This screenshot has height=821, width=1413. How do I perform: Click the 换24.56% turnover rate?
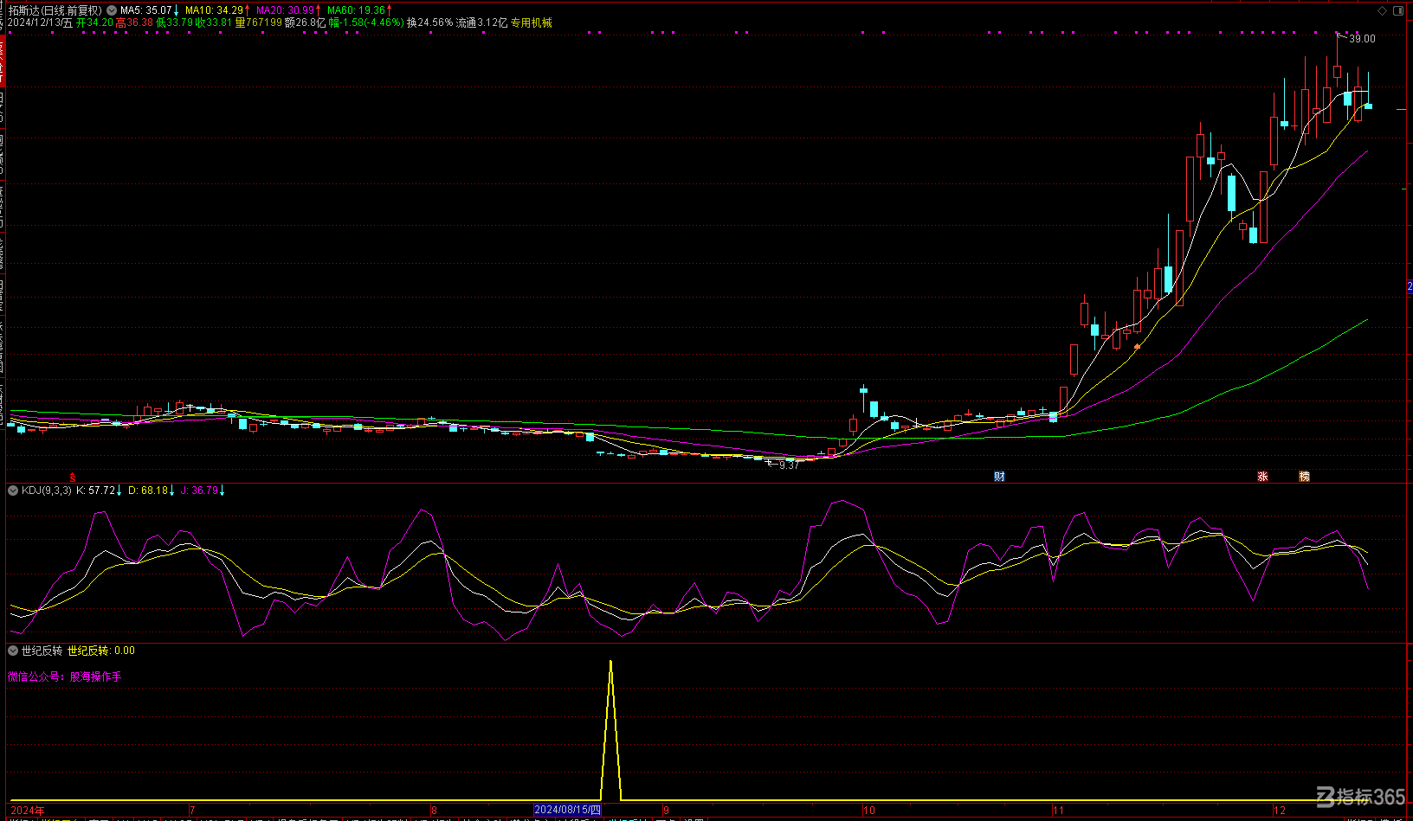(x=430, y=22)
